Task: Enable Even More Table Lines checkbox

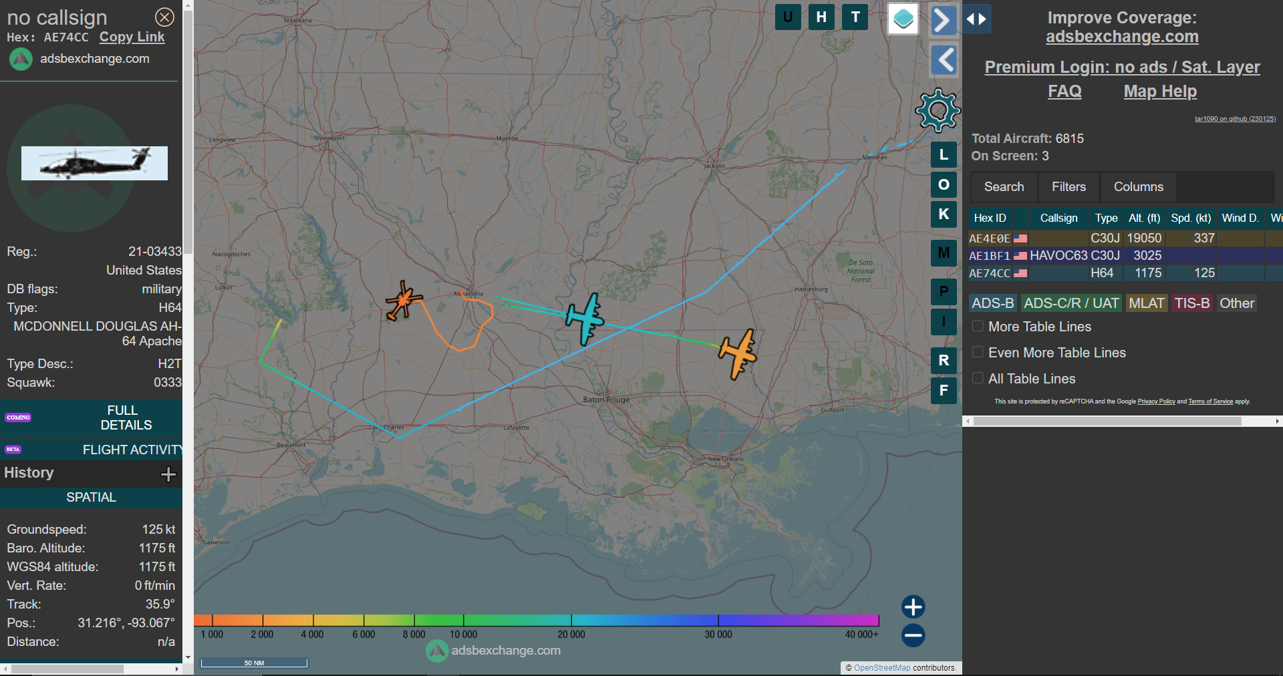Action: coord(978,352)
